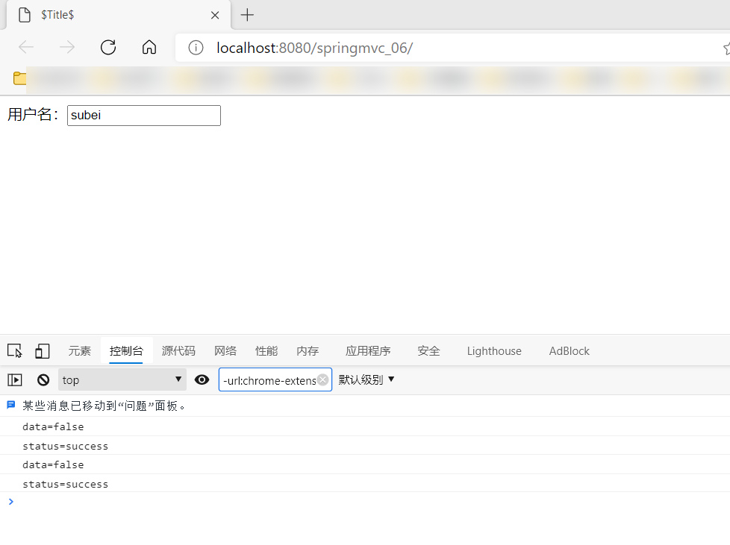Switch to the 元素 tab
Image resolution: width=730 pixels, height=545 pixels.
(80, 351)
